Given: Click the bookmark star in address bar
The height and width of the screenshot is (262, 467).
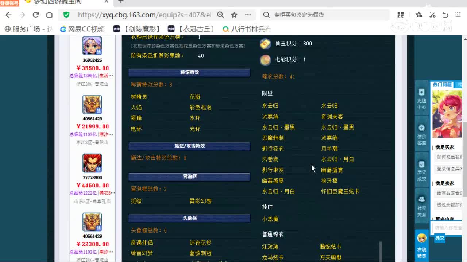Looking at the screenshot, I should pos(233,15).
